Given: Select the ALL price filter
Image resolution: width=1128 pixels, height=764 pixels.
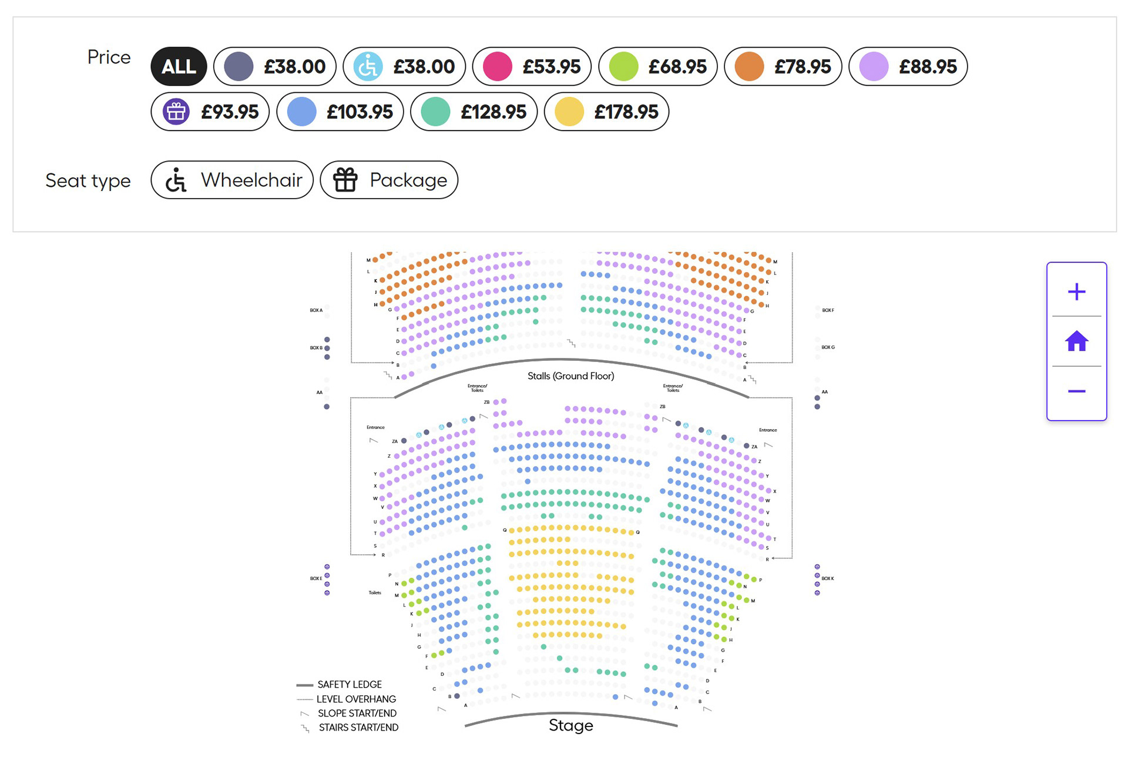Looking at the screenshot, I should [x=179, y=66].
